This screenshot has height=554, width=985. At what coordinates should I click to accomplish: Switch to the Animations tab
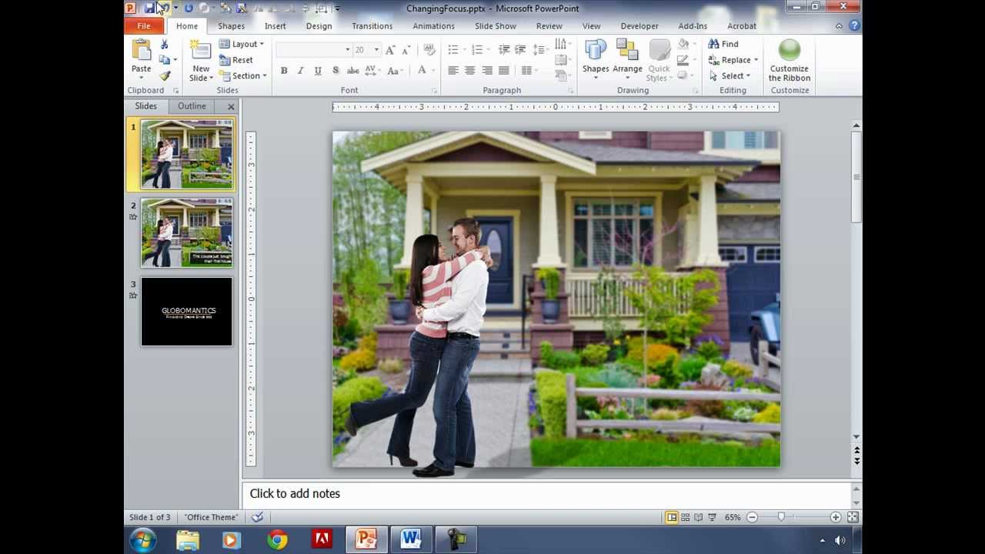(433, 26)
